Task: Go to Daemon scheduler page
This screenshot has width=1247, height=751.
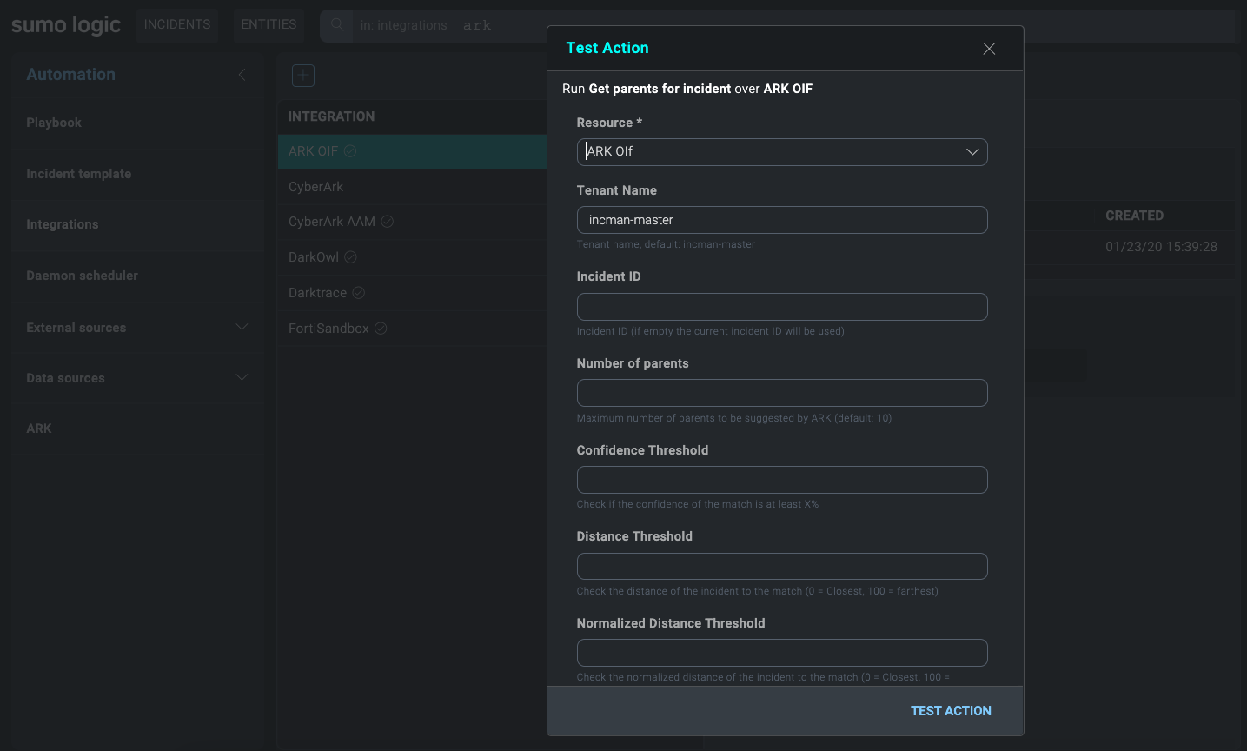Action: (83, 276)
